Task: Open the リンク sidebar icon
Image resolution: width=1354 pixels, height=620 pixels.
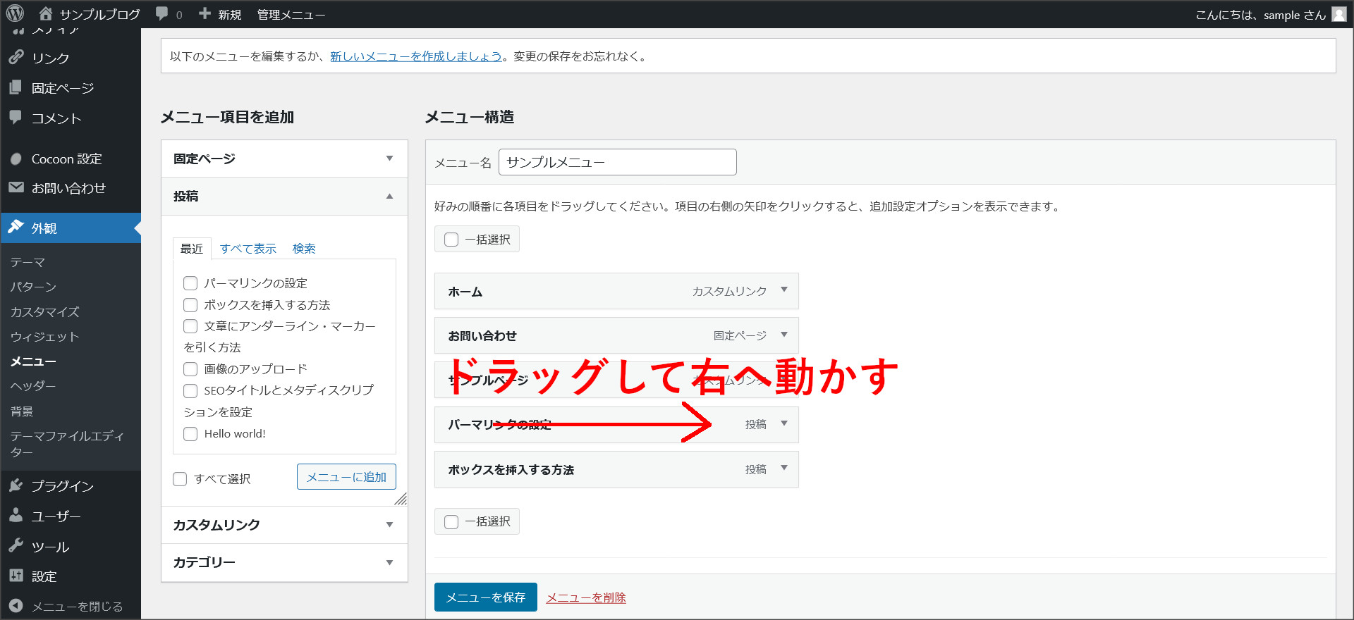Action: pos(16,57)
